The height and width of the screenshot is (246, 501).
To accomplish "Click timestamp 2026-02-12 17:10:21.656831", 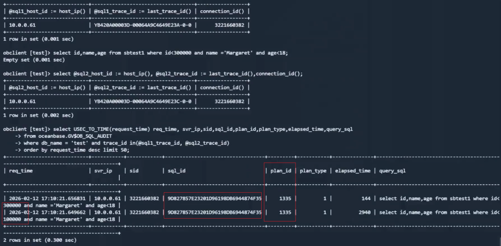I will tap(47, 198).
